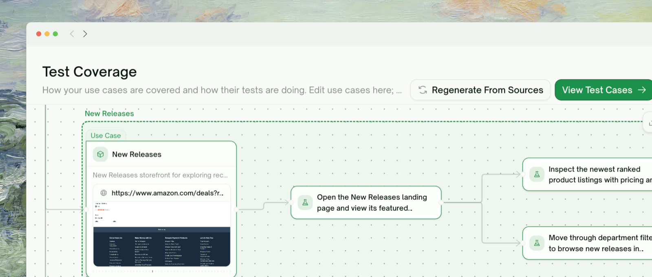Click the group expand icon at right edge
Screen dimensions: 652x277
(649, 123)
